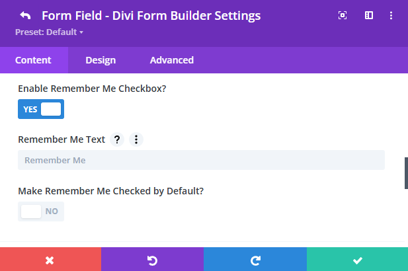Switch to the Design tab
408x271 pixels.
pyautogui.click(x=101, y=60)
